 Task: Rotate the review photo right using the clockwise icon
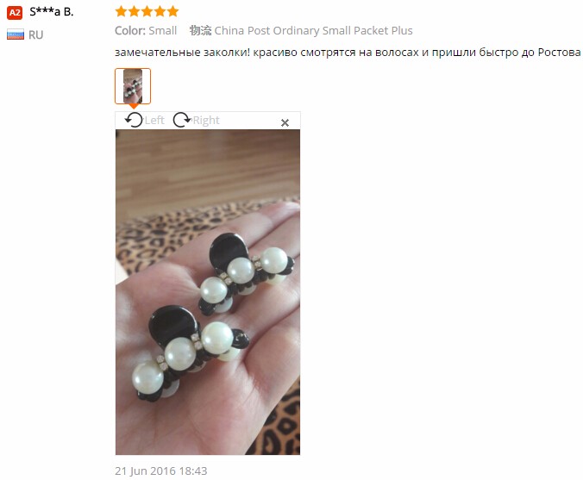coord(182,120)
